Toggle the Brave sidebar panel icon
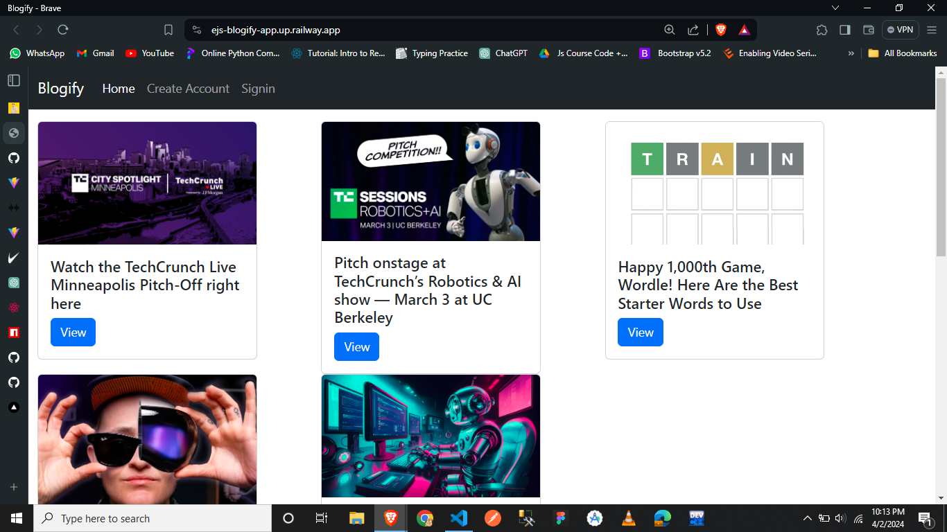The height and width of the screenshot is (532, 947). [x=14, y=80]
